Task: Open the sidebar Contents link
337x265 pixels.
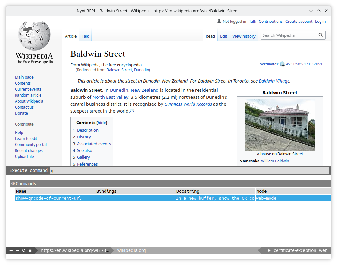Action: (22, 83)
